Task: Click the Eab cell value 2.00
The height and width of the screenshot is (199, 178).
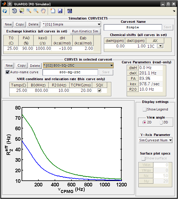Action: click(x=83, y=48)
